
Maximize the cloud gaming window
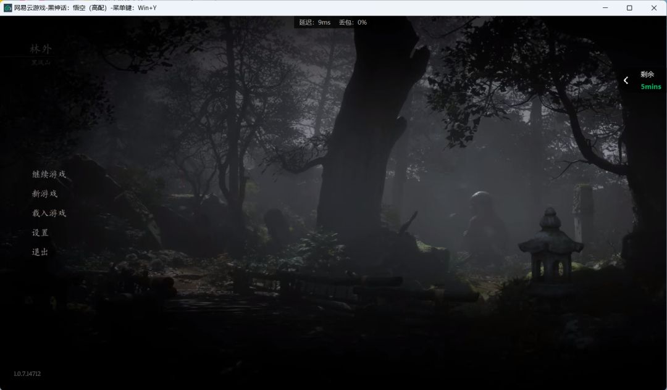click(x=629, y=7)
